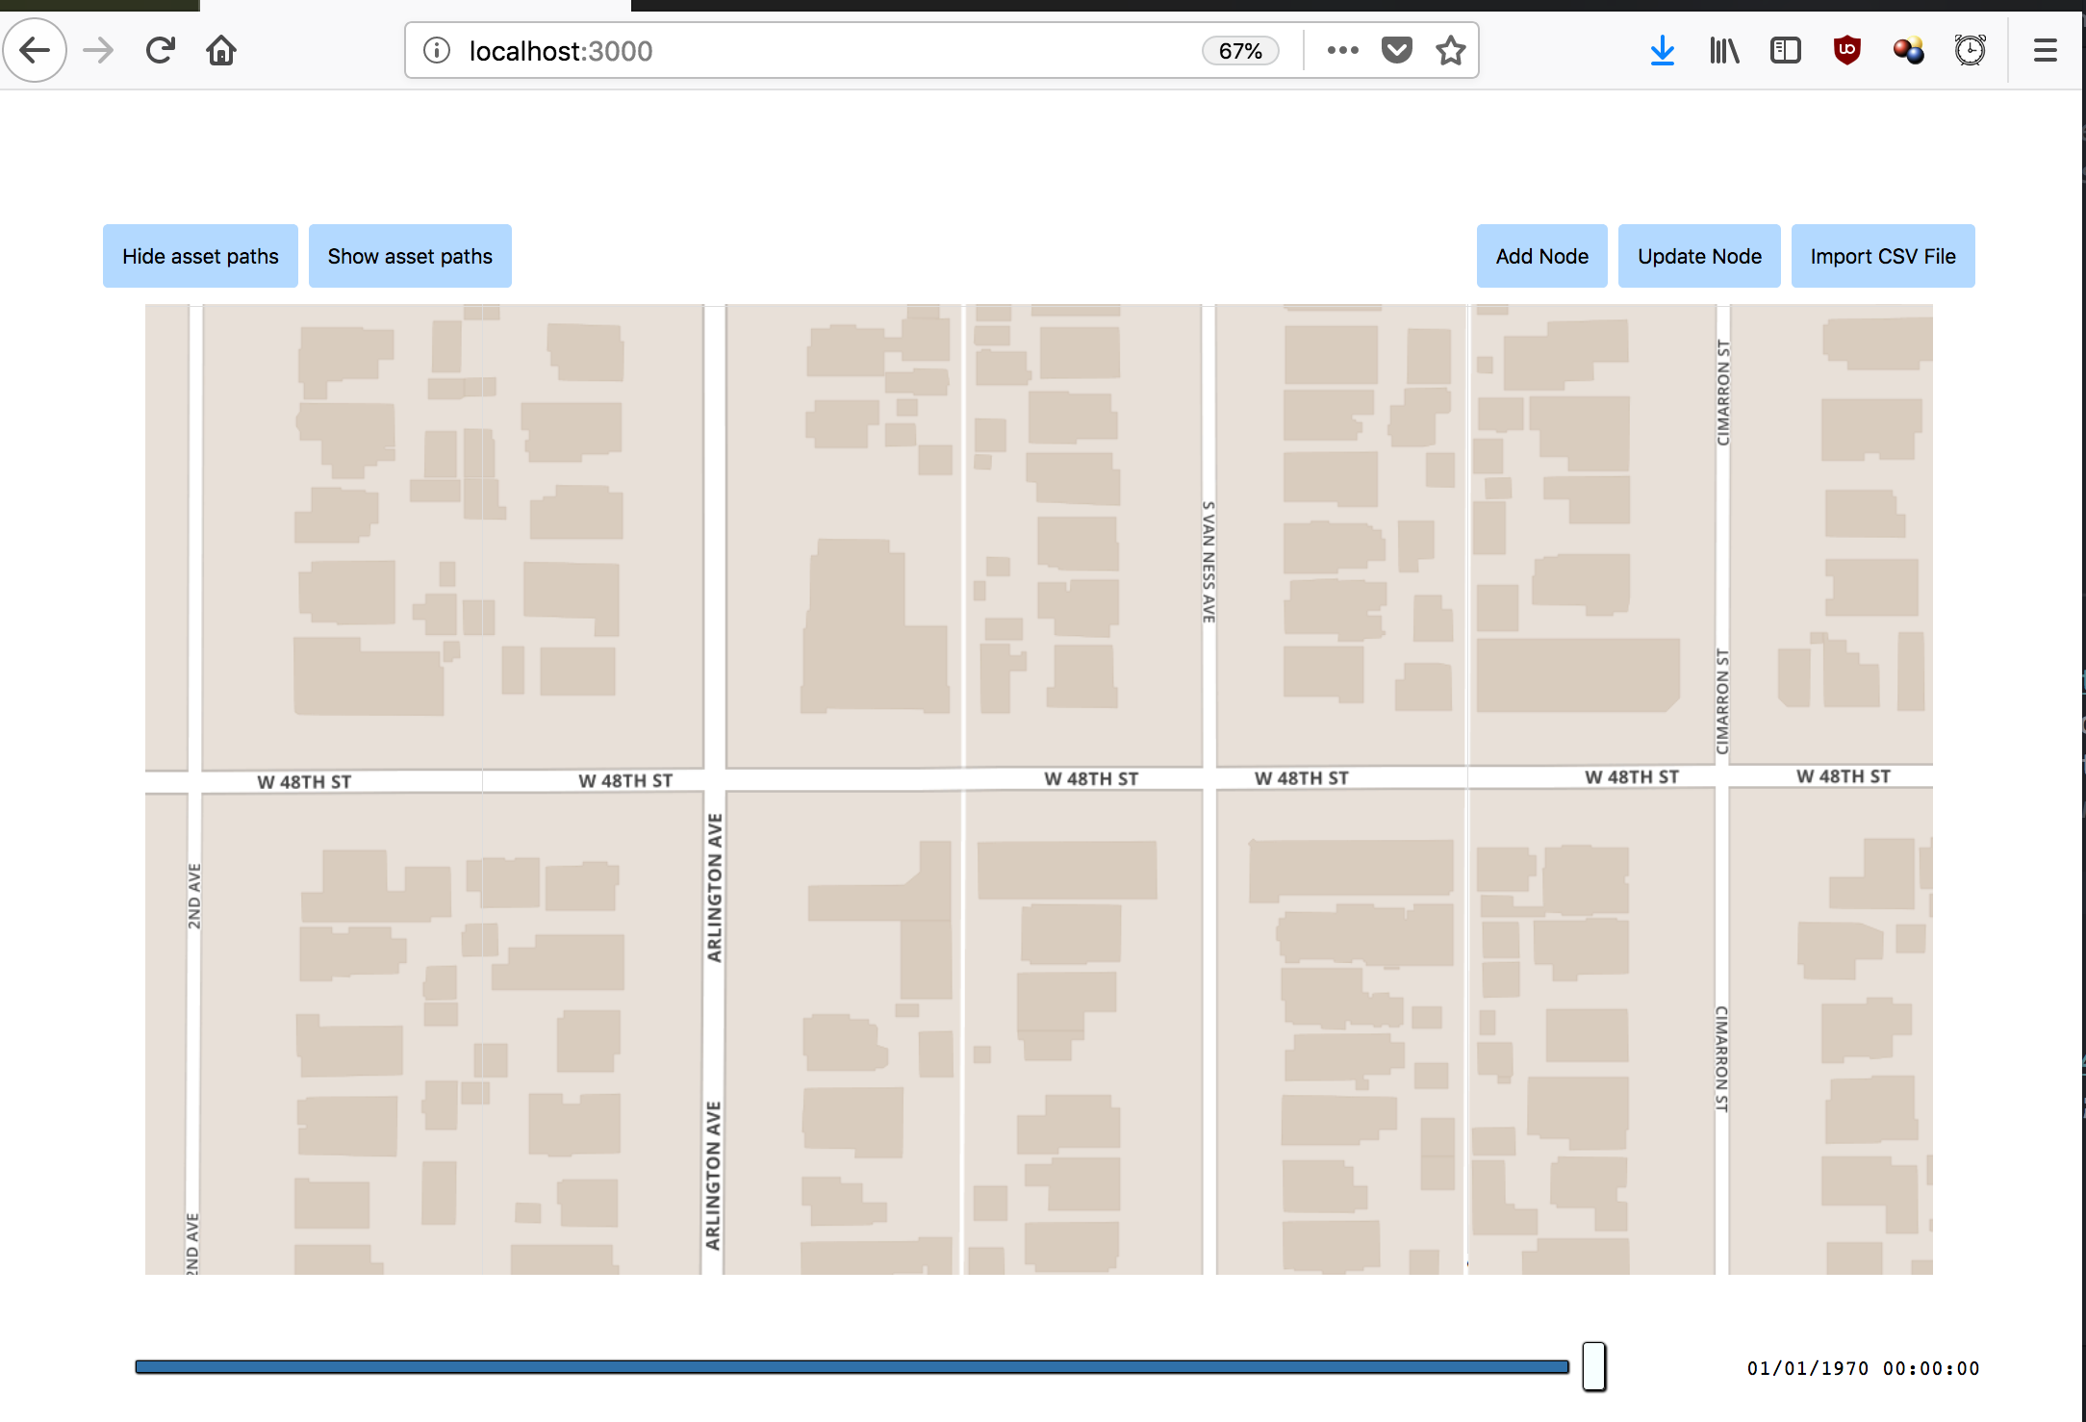This screenshot has height=1422, width=2086.
Task: Toggle the browser sidebar icon
Action: pos(1785,50)
